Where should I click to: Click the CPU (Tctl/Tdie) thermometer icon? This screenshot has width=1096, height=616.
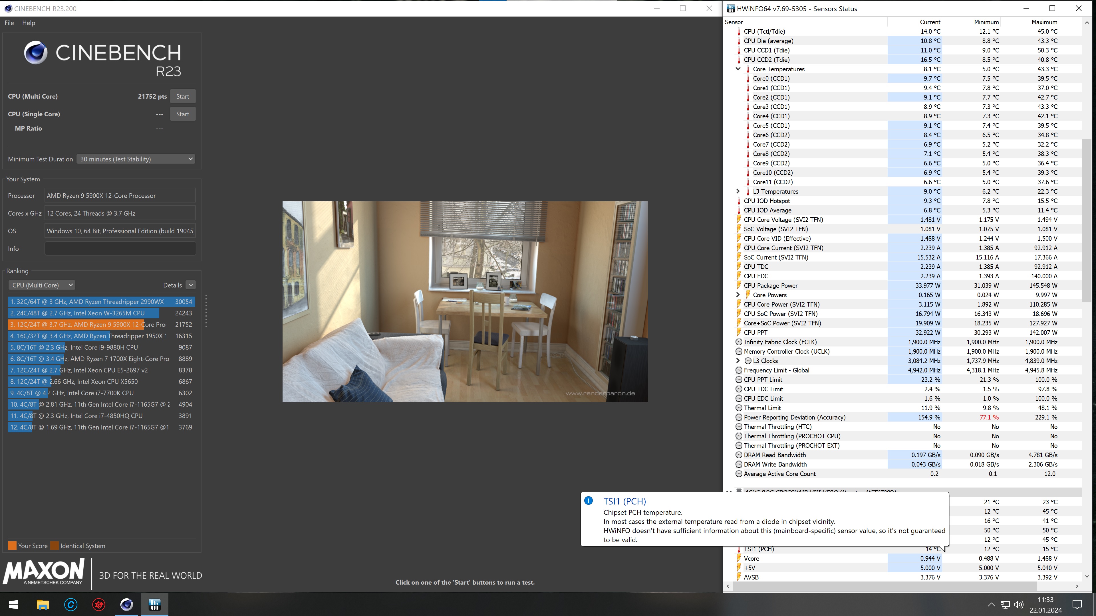[x=739, y=31]
